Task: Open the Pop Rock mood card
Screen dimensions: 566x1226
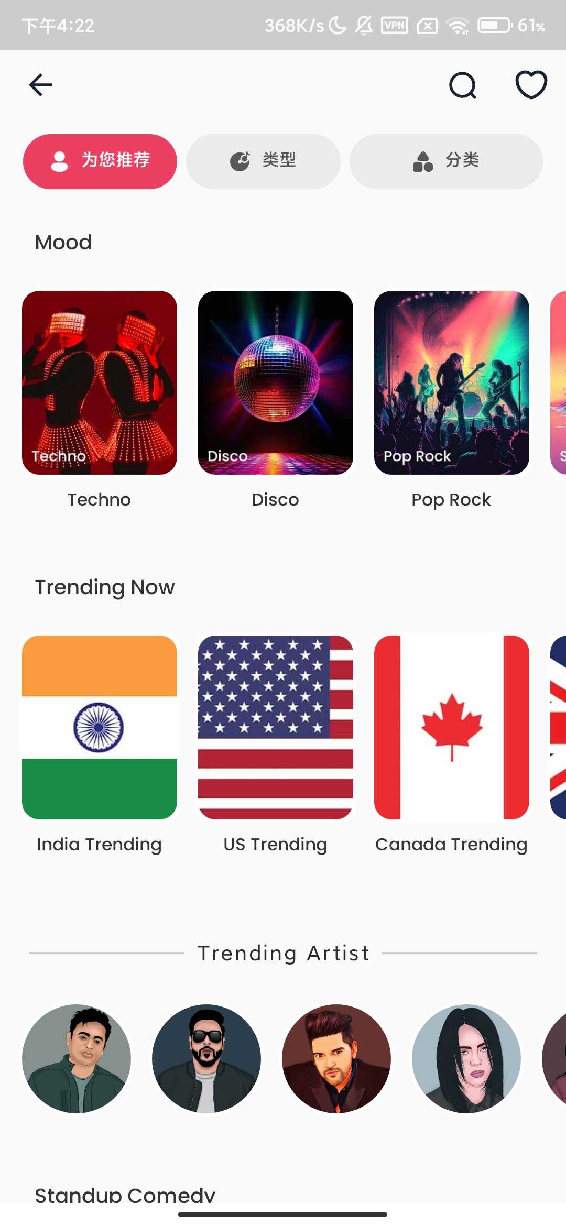Action: tap(452, 383)
